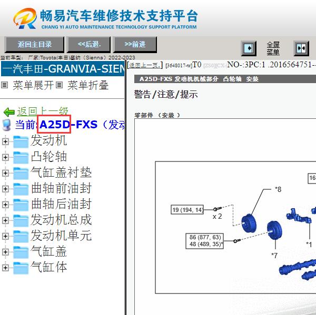Click the >>前进 button
316x315 pixels.
135,45
